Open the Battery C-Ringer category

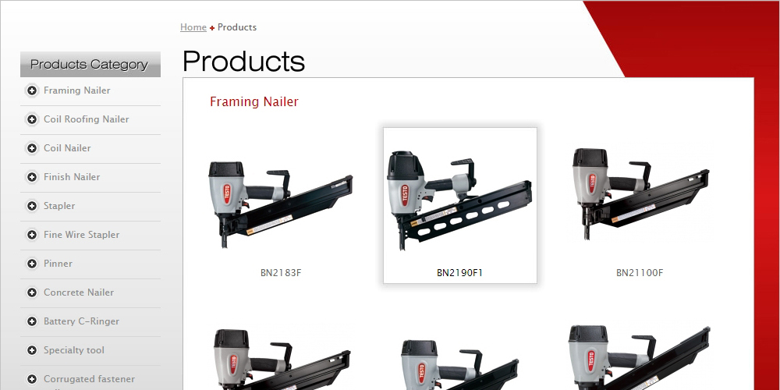82,321
